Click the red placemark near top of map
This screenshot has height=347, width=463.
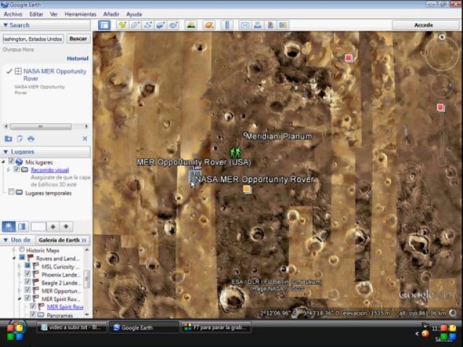[349, 58]
